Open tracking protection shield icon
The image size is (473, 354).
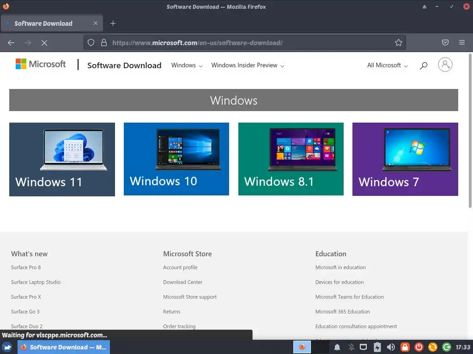[91, 42]
